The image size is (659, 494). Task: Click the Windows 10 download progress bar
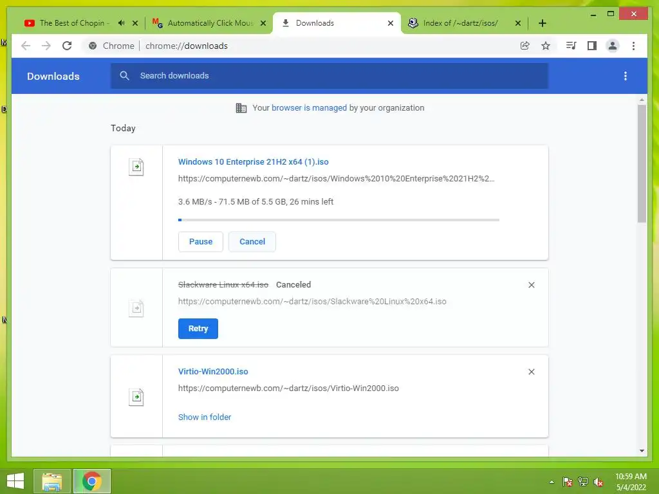(x=339, y=220)
